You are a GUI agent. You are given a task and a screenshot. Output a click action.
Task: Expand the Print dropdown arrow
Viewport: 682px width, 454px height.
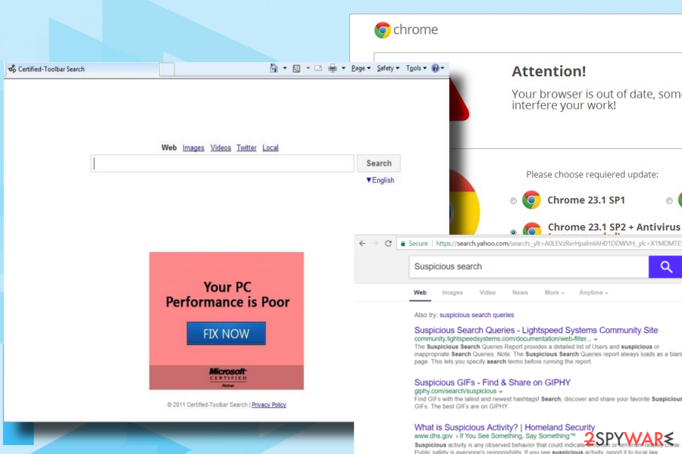coord(343,68)
